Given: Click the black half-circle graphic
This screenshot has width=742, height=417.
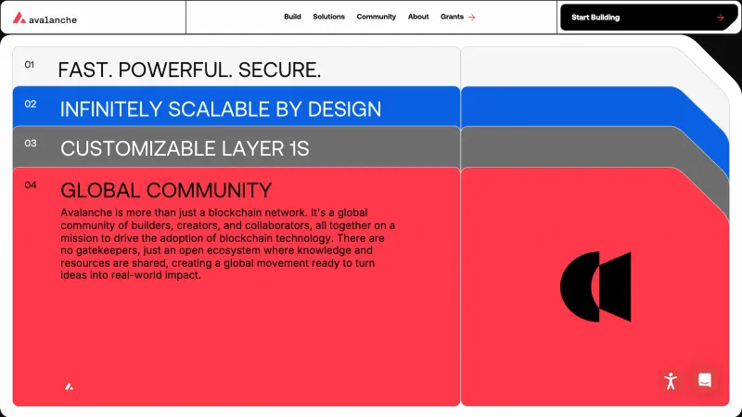Looking at the screenshot, I should click(x=595, y=286).
